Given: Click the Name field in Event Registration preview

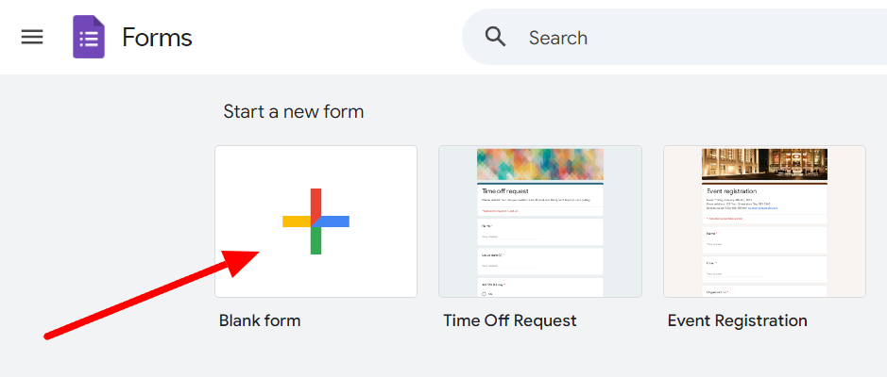Looking at the screenshot, I should (764, 239).
